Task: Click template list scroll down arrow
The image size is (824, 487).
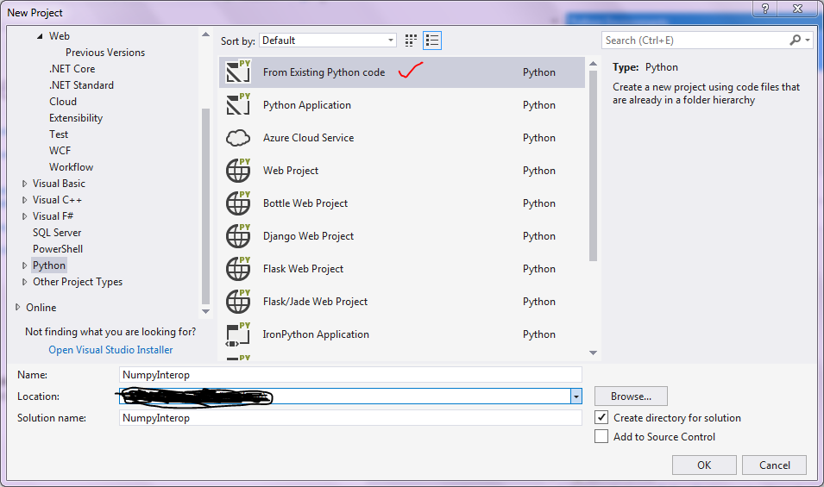Action: (594, 353)
